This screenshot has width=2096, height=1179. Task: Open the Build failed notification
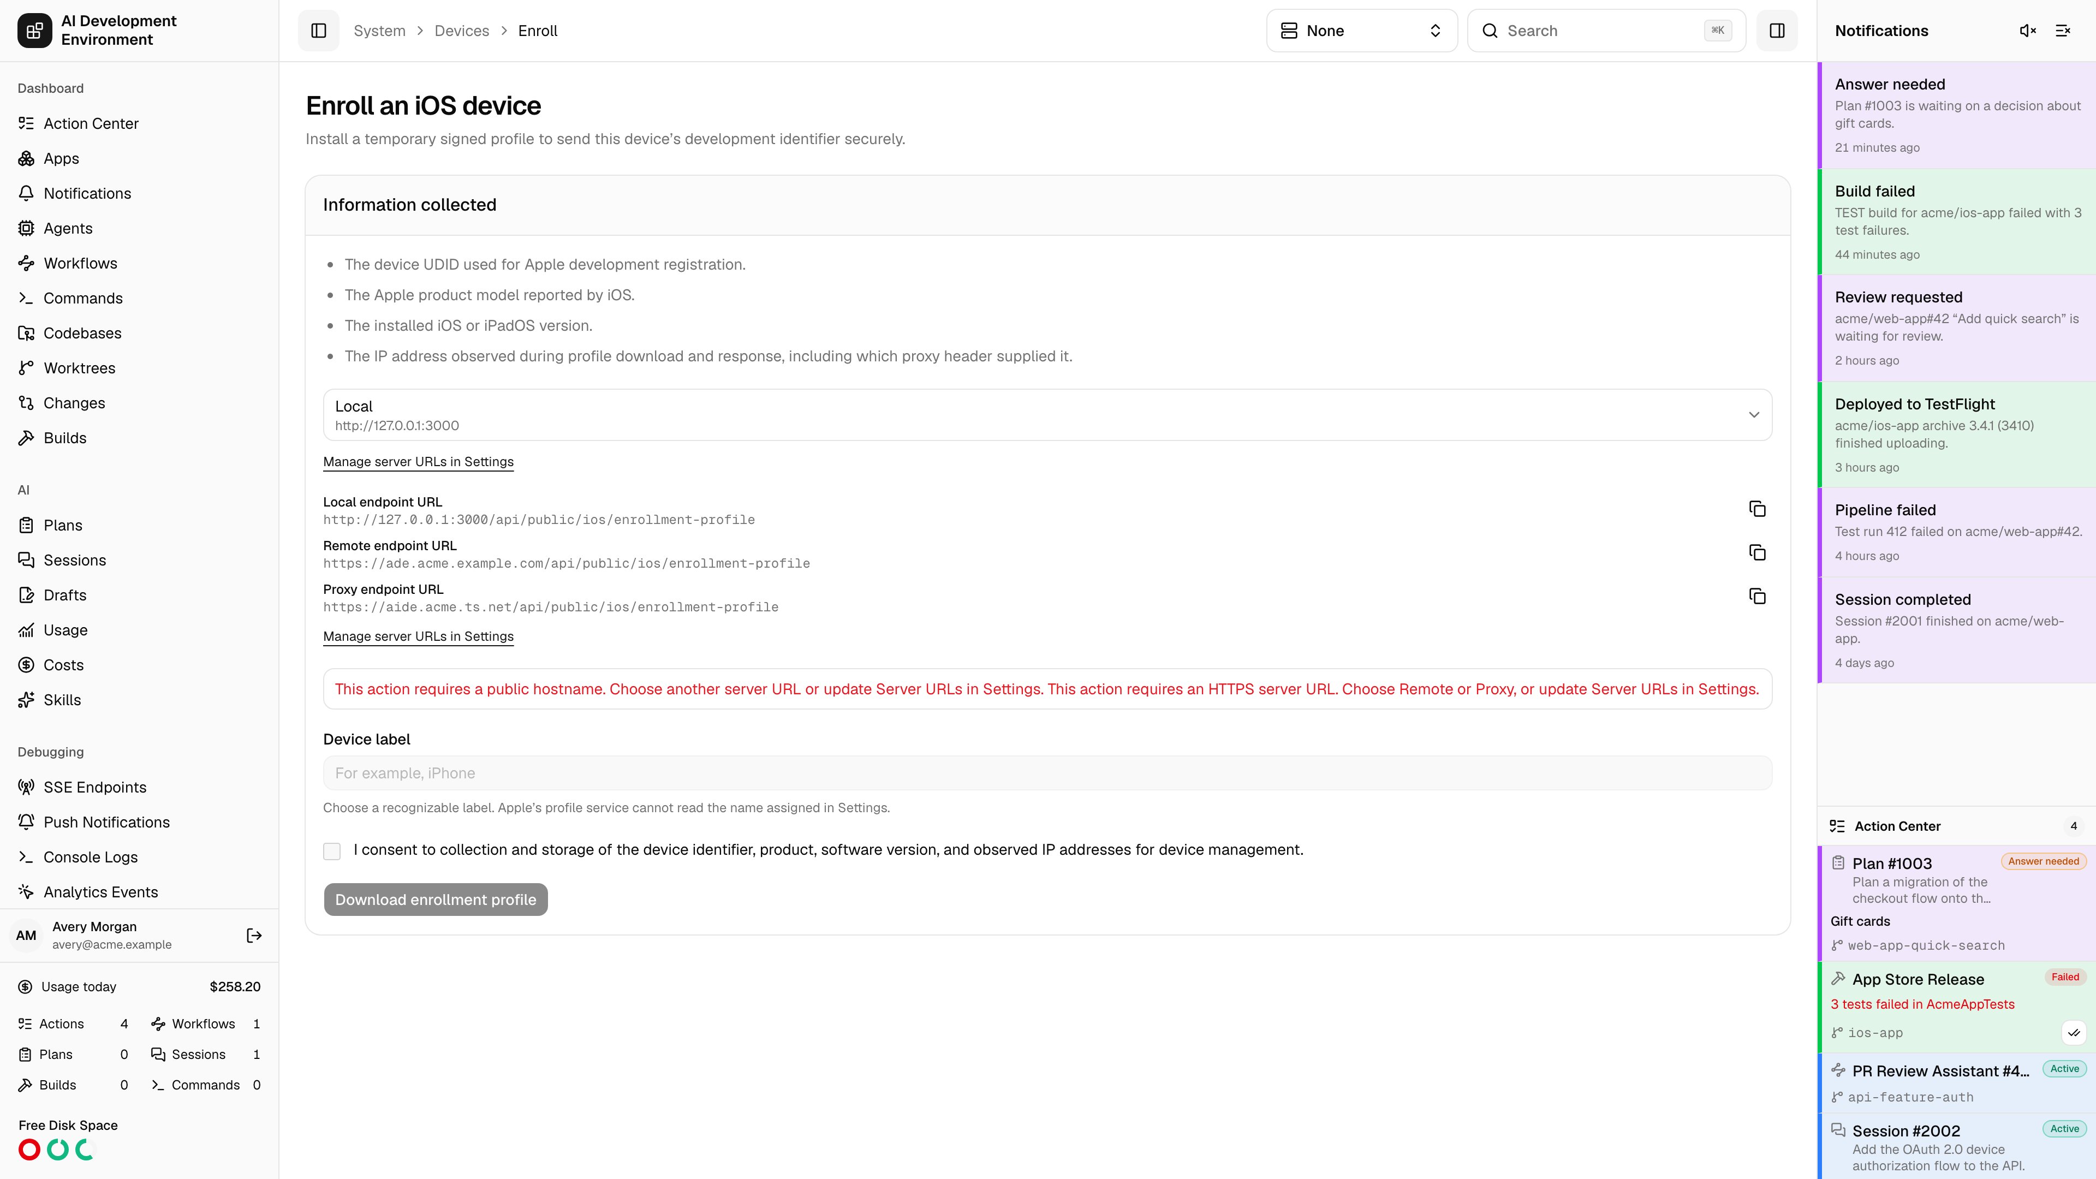coord(1957,221)
